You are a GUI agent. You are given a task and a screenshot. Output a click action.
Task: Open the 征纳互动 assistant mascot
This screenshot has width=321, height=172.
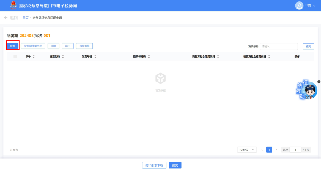[306, 90]
